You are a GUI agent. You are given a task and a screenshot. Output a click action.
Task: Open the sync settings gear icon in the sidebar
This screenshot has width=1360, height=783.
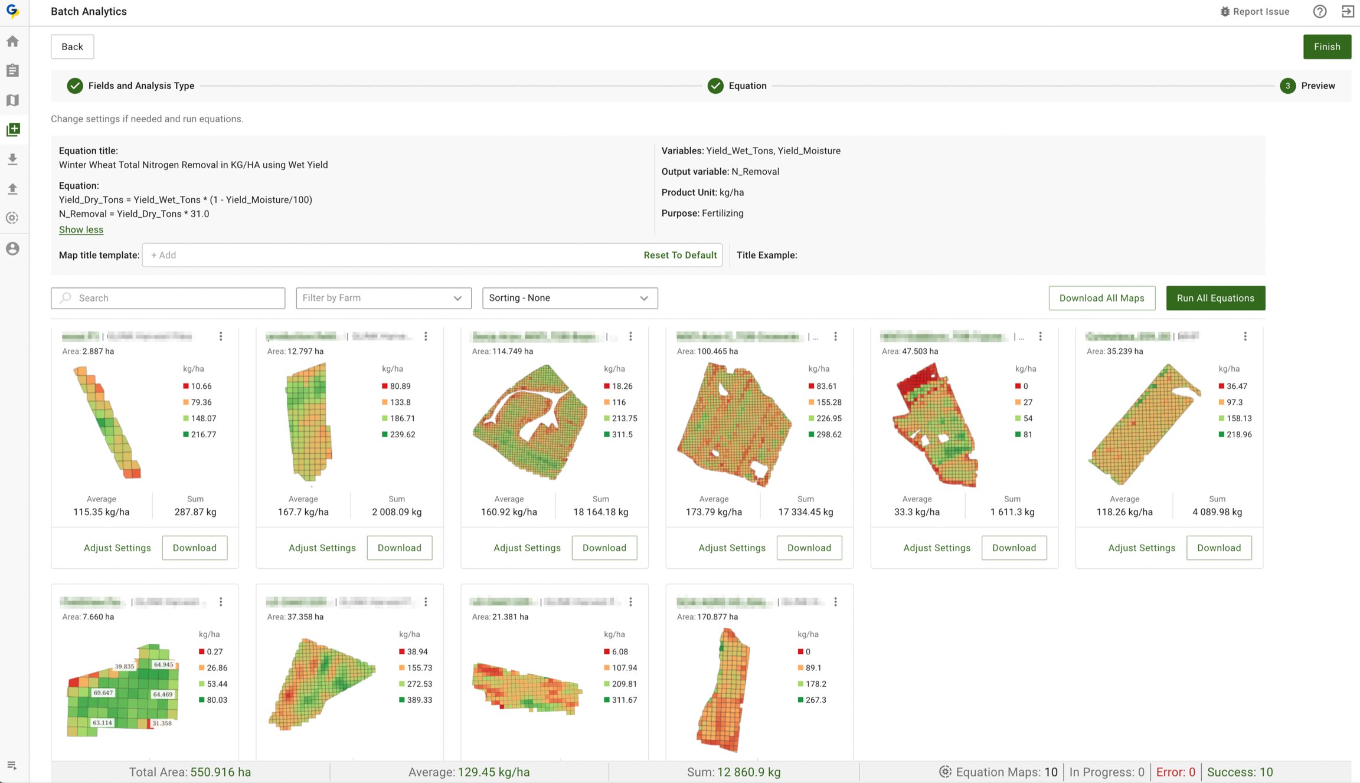(12, 218)
